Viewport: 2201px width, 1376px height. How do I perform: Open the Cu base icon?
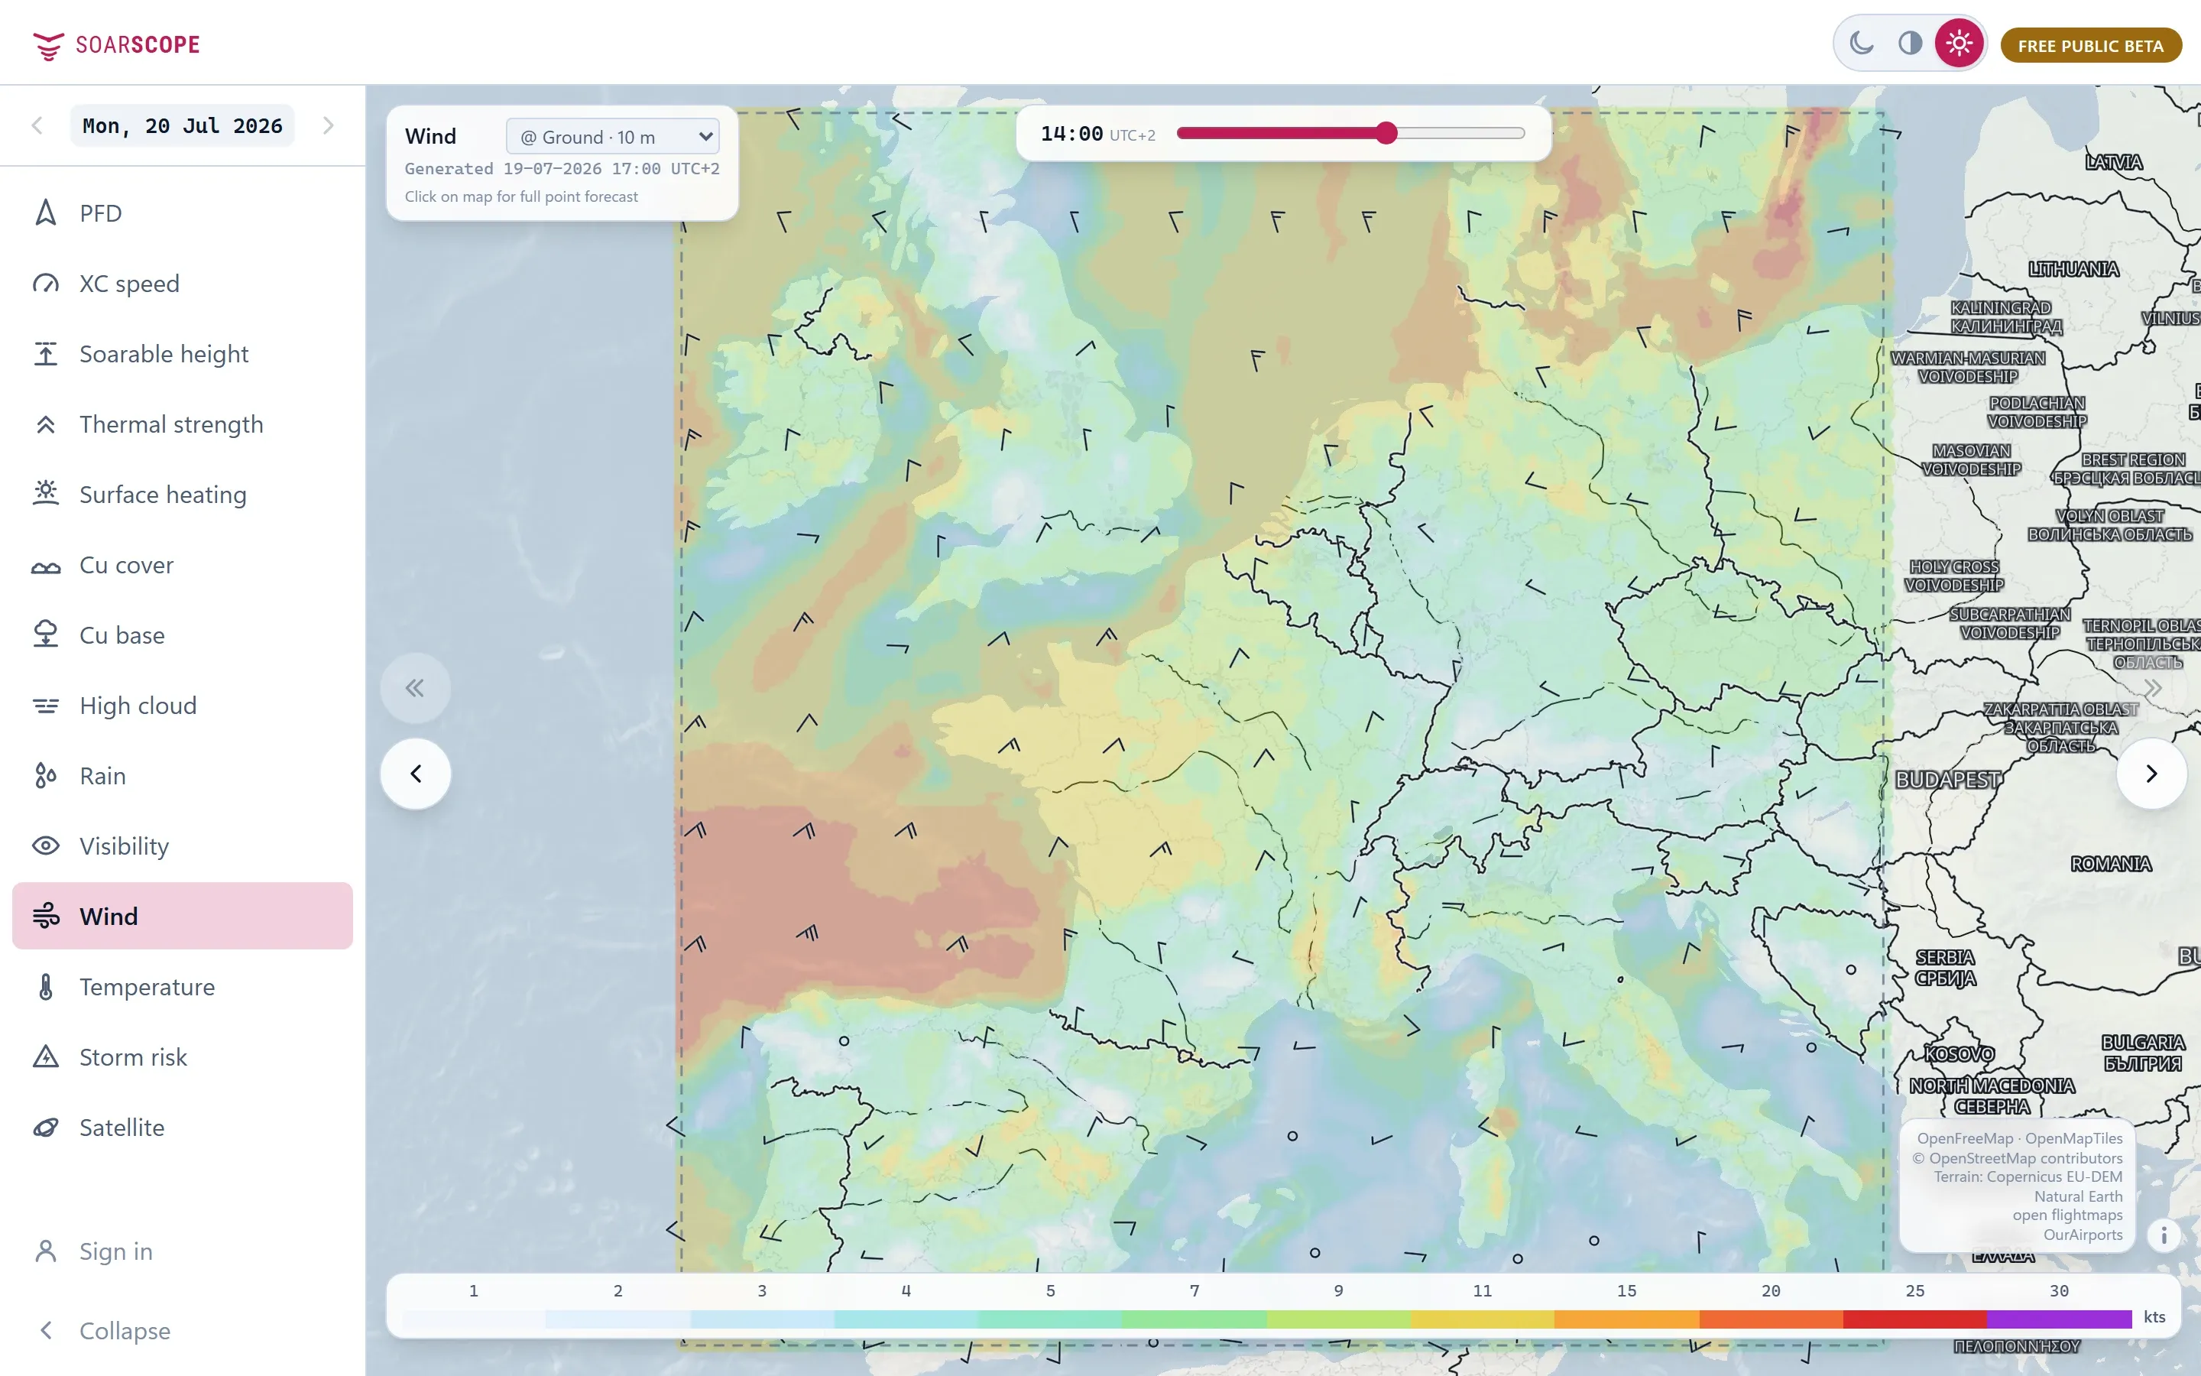(x=46, y=634)
